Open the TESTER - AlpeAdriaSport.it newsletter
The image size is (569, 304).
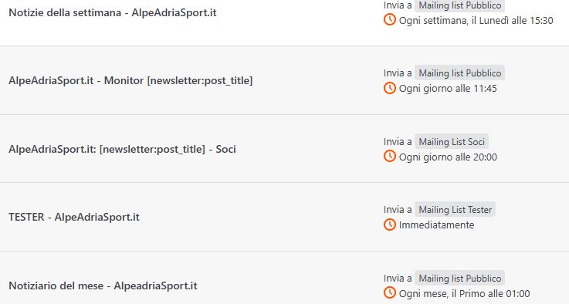(x=74, y=217)
